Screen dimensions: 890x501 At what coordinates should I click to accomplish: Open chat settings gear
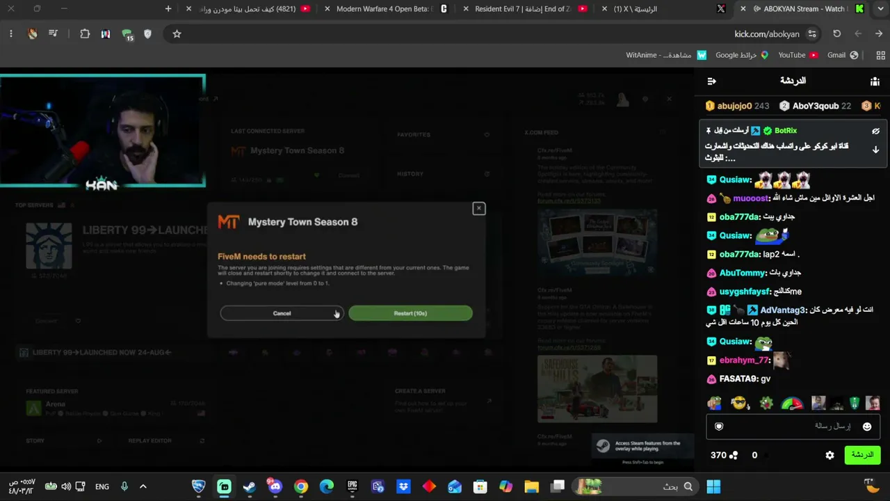[x=830, y=455]
